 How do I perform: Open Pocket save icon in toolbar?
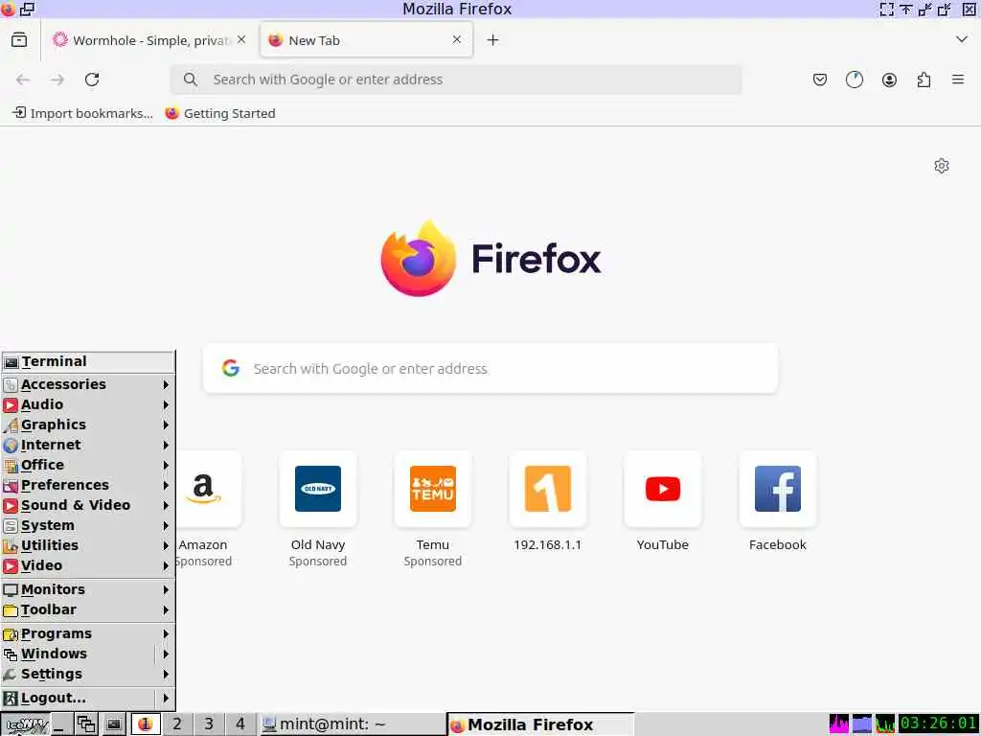(820, 80)
